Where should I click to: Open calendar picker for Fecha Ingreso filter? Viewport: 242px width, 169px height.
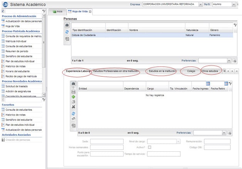[x=208, y=84]
